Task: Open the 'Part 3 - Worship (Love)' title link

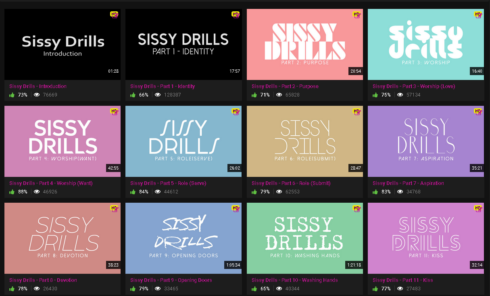Action: [x=413, y=86]
